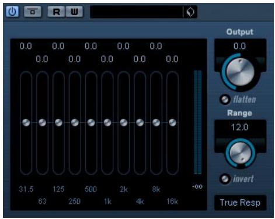Image resolution: width=275 pixels, height=219 pixels.
Task: Click the side-chain/settings button next to power
Action: tap(33, 12)
